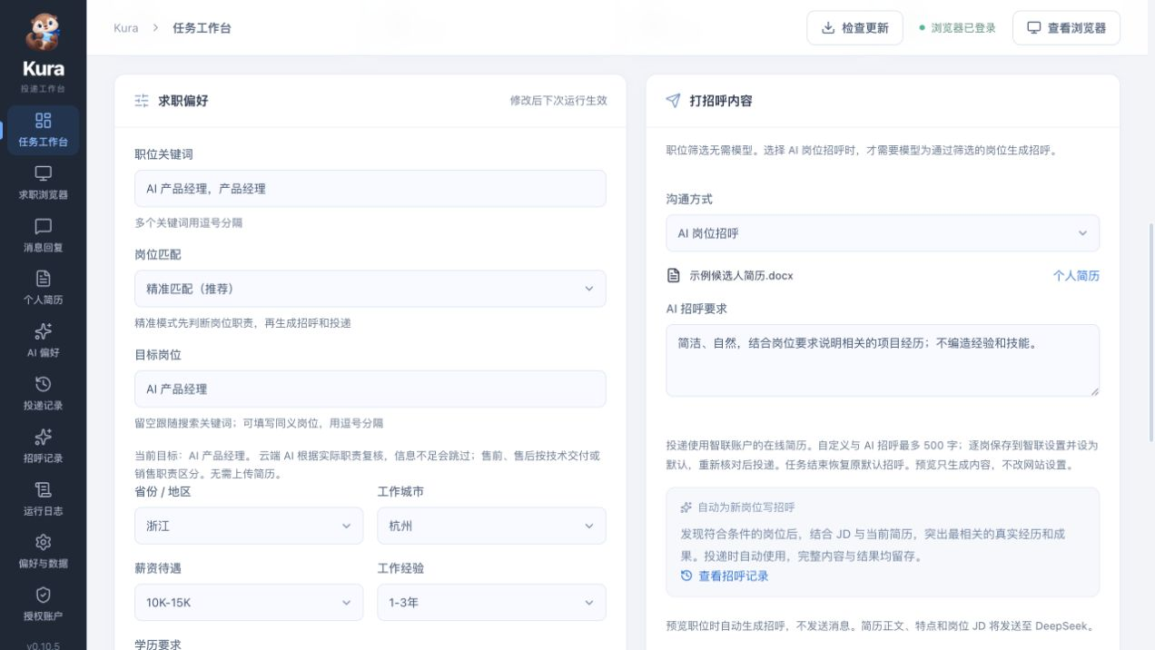Open 投递记录 sidebar item

point(43,393)
